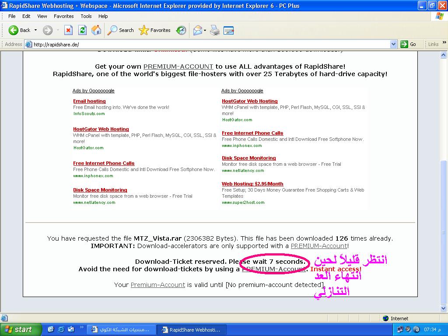Screen dimensions: 448x336
Task: Expand the Address bar dropdown
Action: (x=393, y=44)
